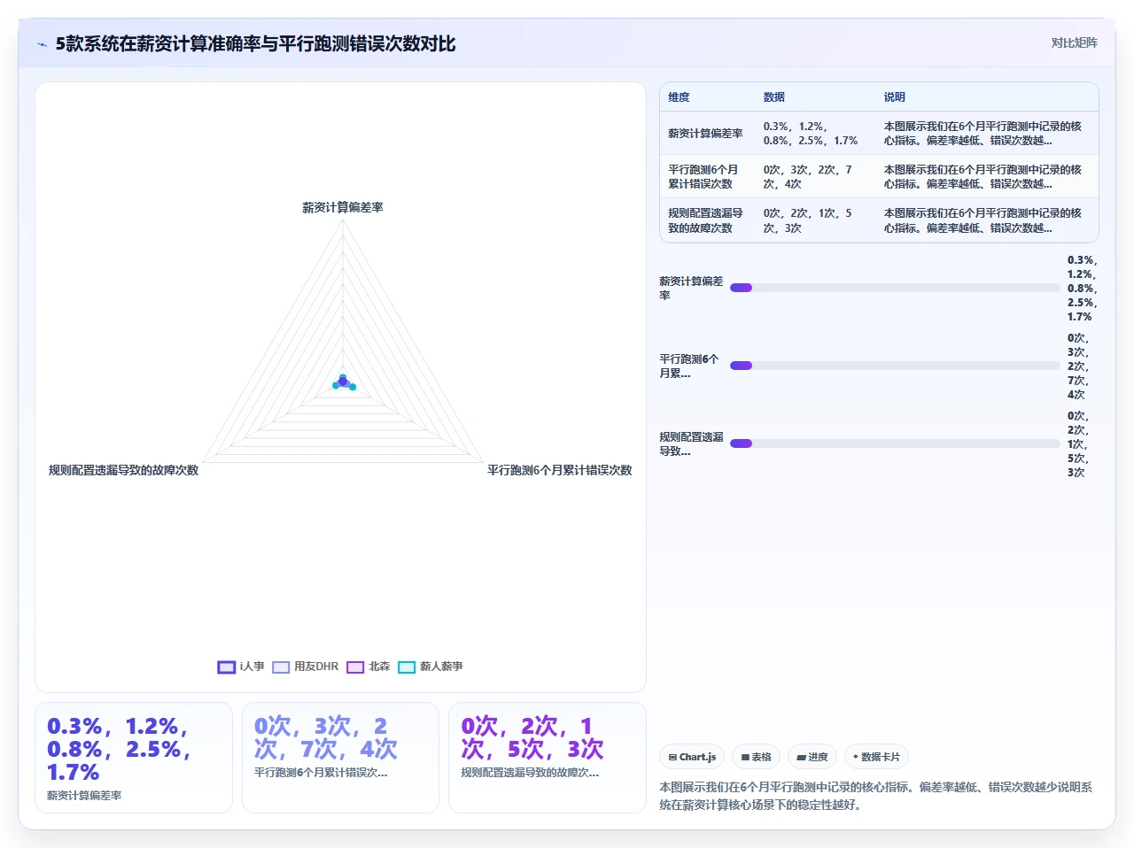Image resolution: width=1134 pixels, height=848 pixels.
Task: Toggle the 用友DHR legend series
Action: pos(306,667)
